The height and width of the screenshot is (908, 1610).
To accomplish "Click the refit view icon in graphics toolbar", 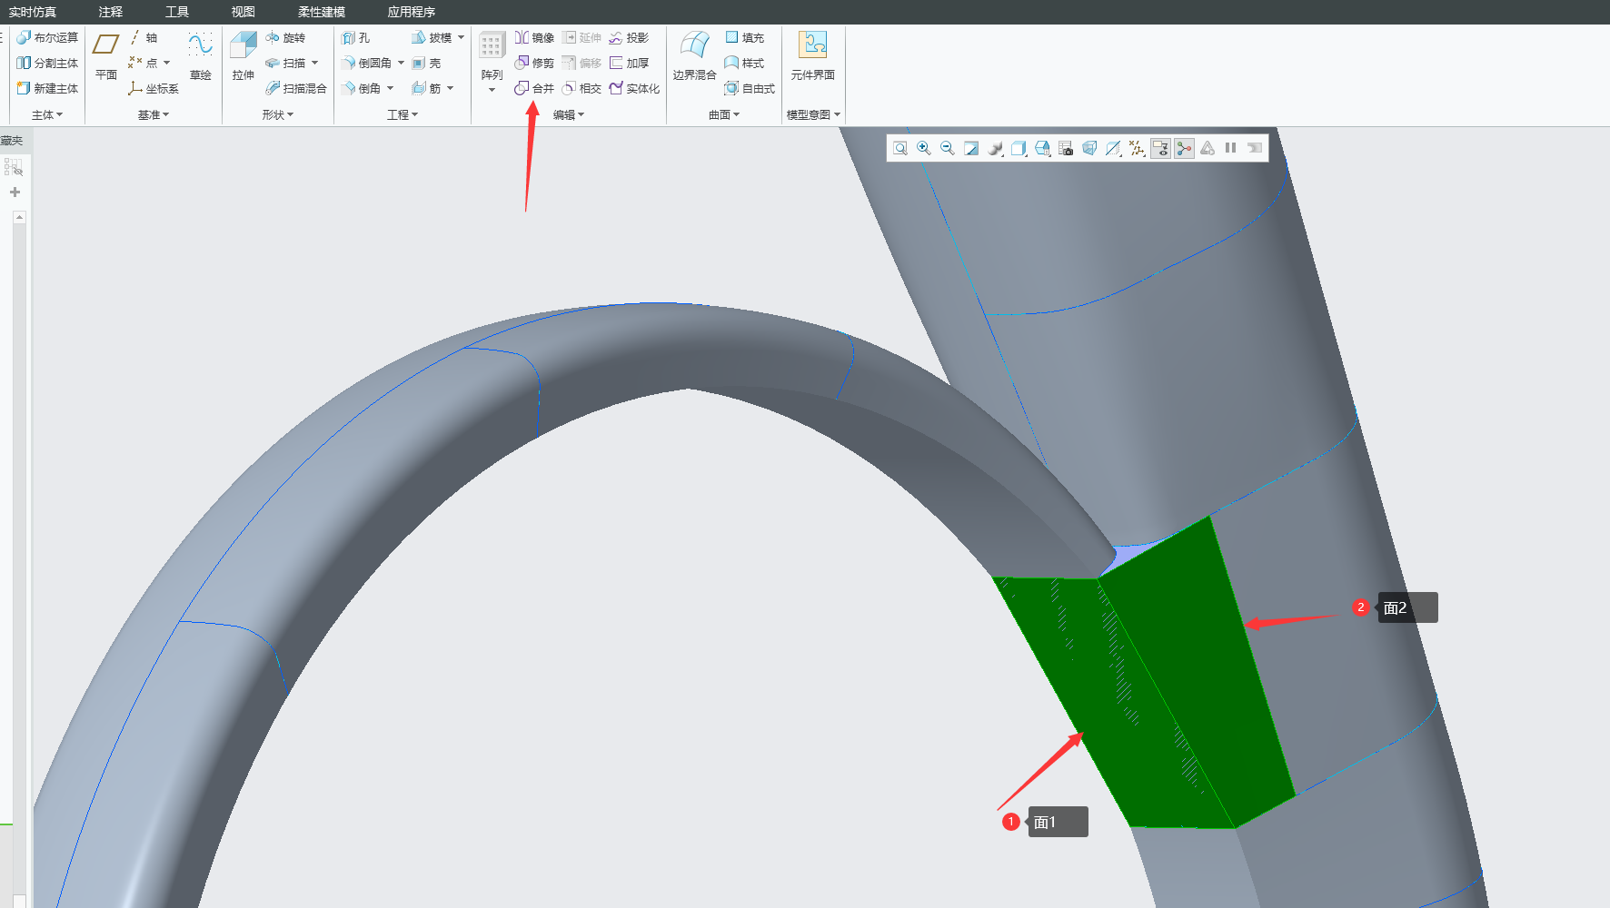I will [900, 148].
